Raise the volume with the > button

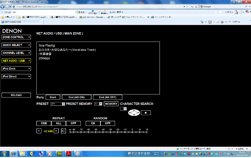click(56, 131)
